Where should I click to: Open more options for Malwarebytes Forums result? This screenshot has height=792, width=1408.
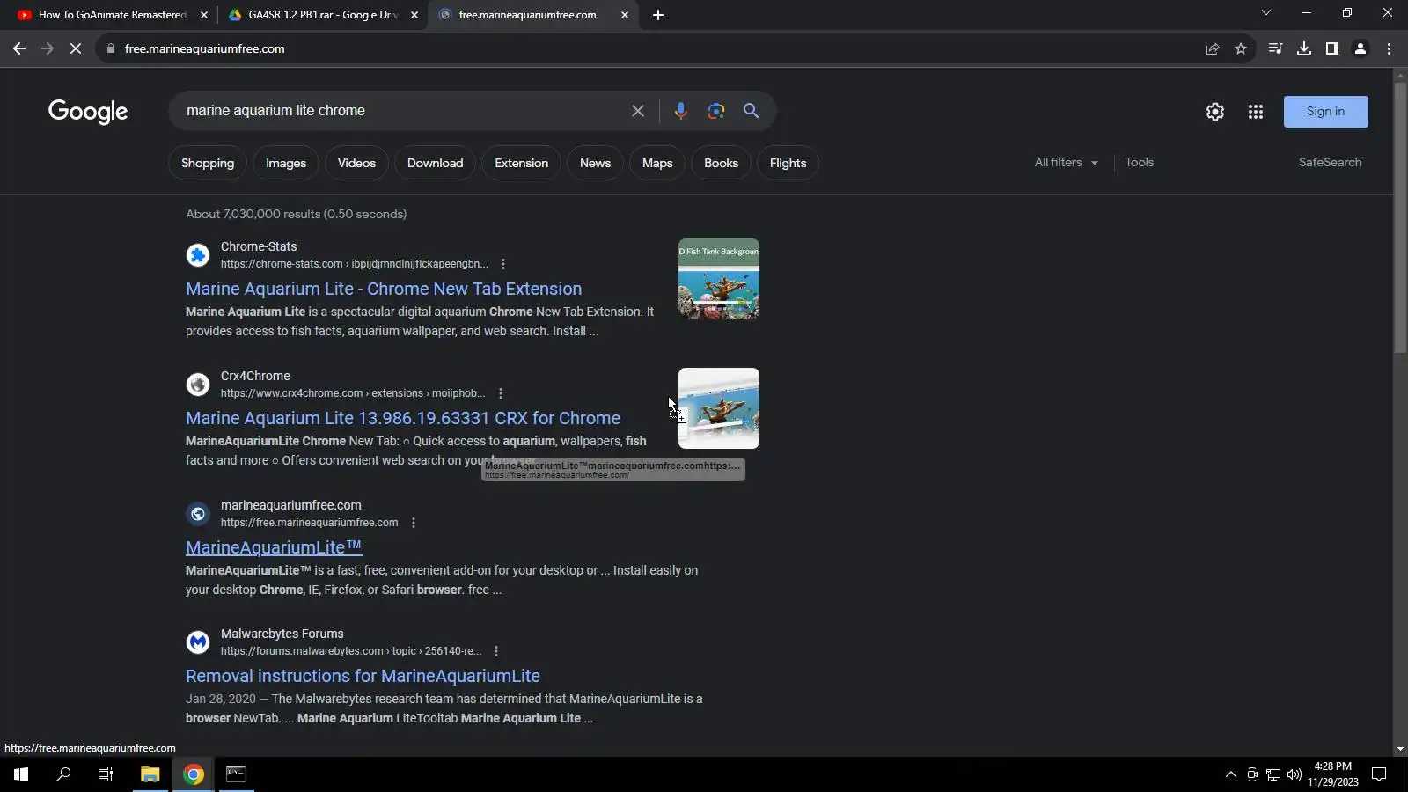point(496,651)
